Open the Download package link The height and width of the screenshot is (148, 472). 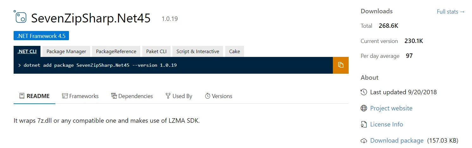tap(397, 141)
